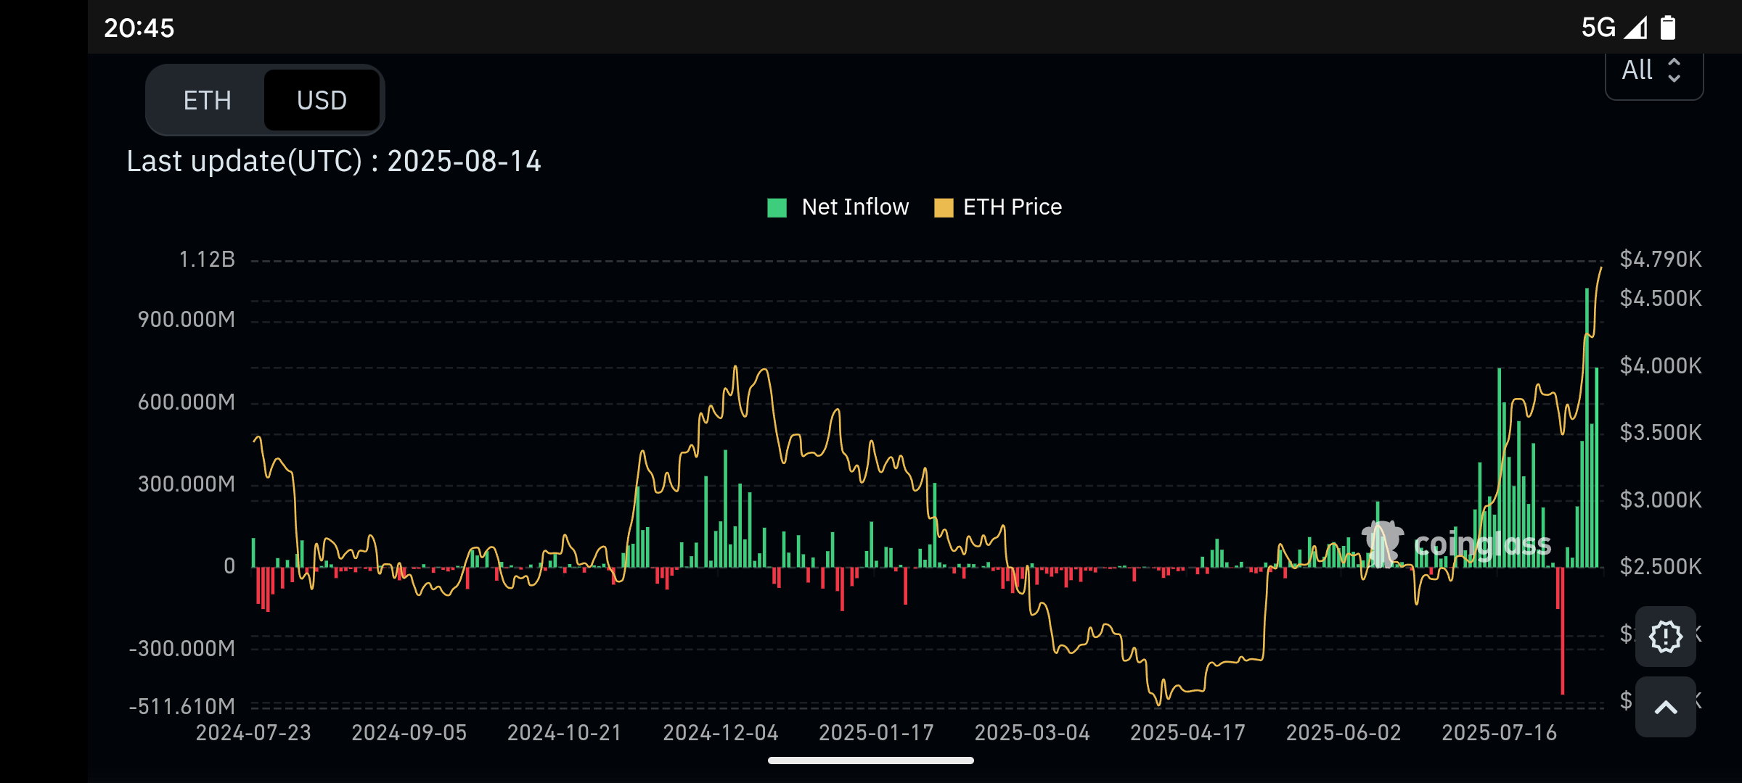Click the yellow ETH Price legend swatch

[943, 208]
